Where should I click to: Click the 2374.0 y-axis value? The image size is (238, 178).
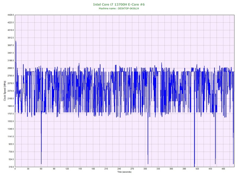pos(10,91)
